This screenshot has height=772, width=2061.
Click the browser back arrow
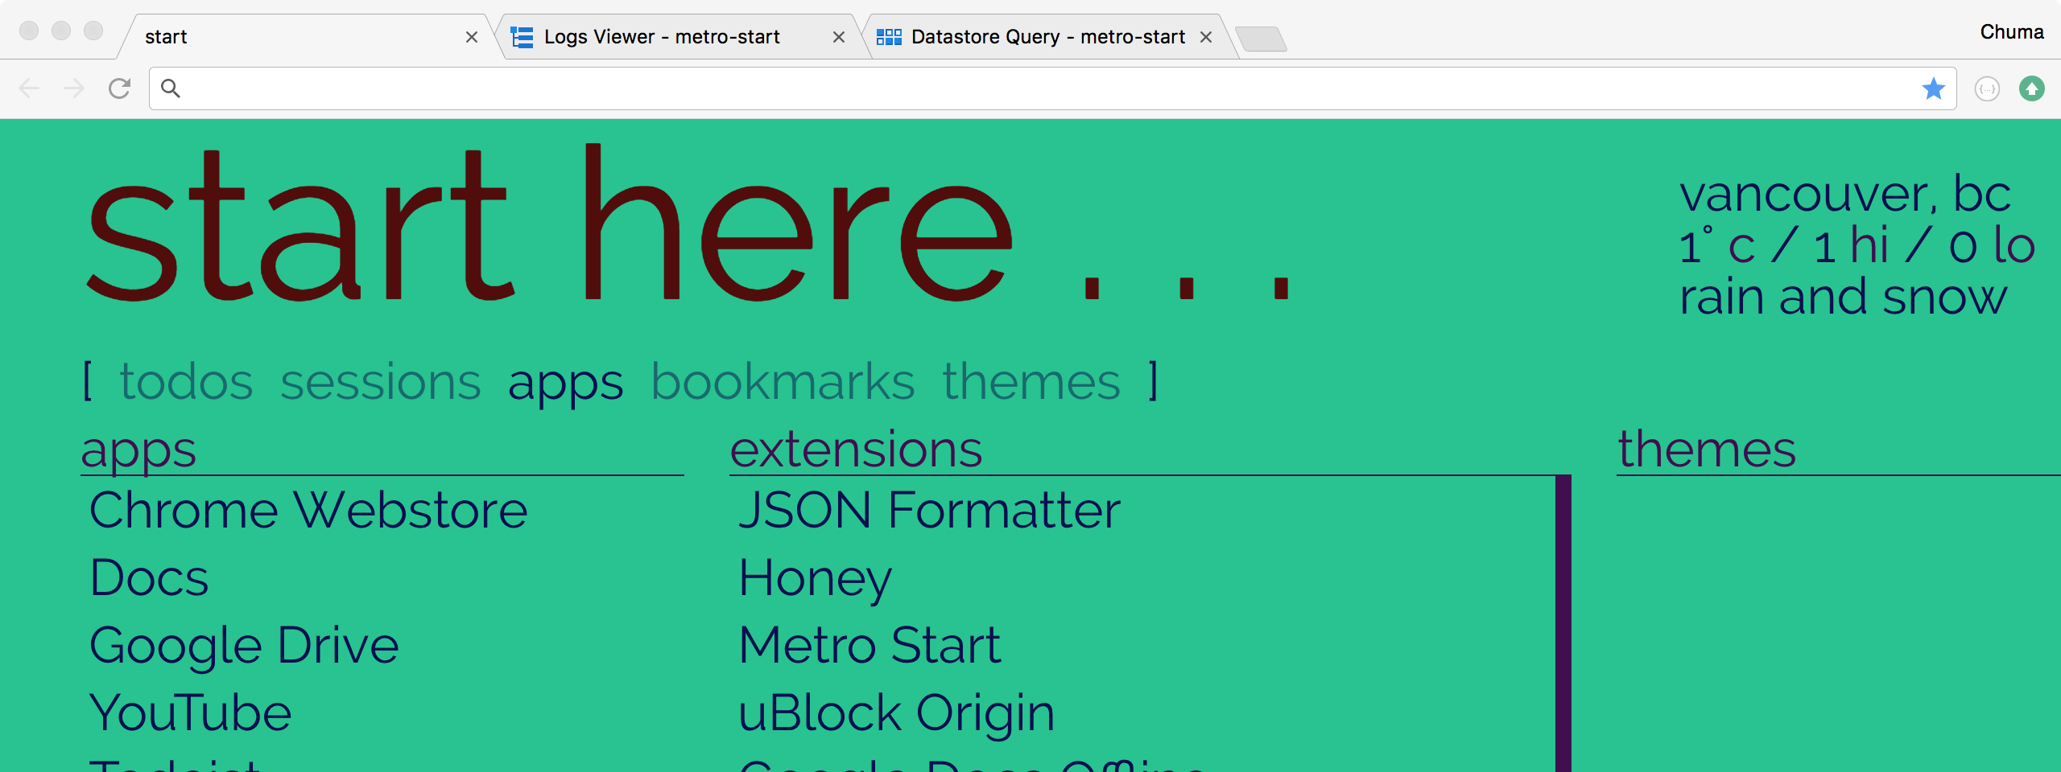tap(29, 88)
